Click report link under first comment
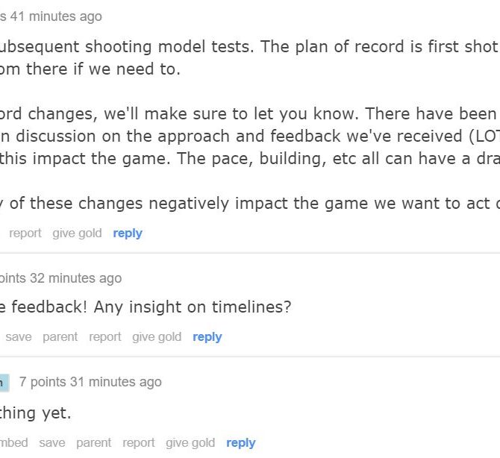This screenshot has width=500, height=458. point(25,233)
